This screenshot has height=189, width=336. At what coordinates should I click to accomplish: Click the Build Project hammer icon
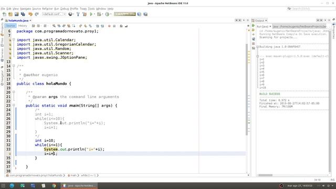(x=78, y=14)
